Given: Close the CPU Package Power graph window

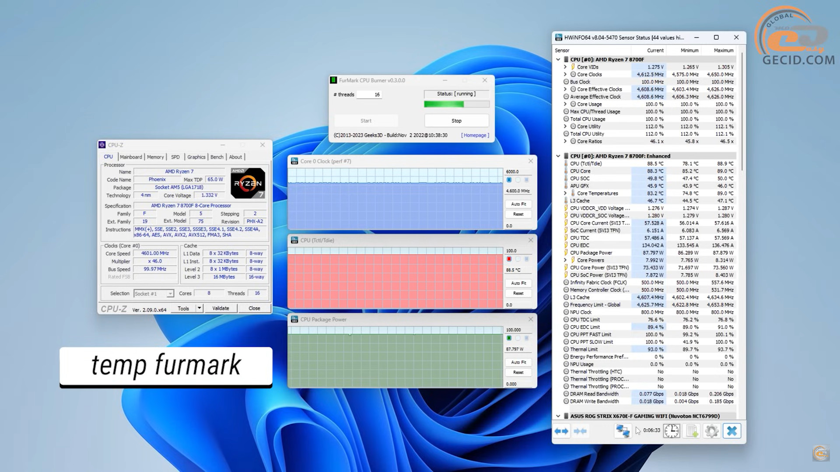Looking at the screenshot, I should [531, 319].
